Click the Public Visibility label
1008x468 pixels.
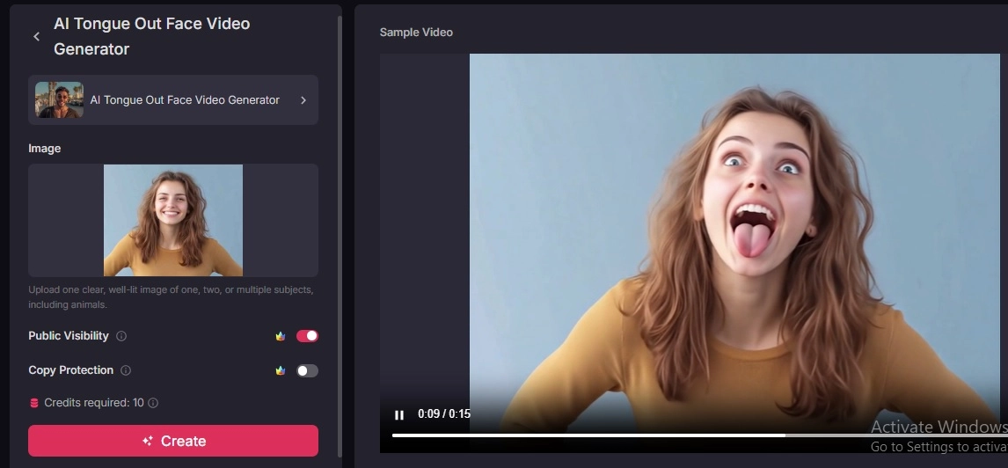click(x=69, y=336)
